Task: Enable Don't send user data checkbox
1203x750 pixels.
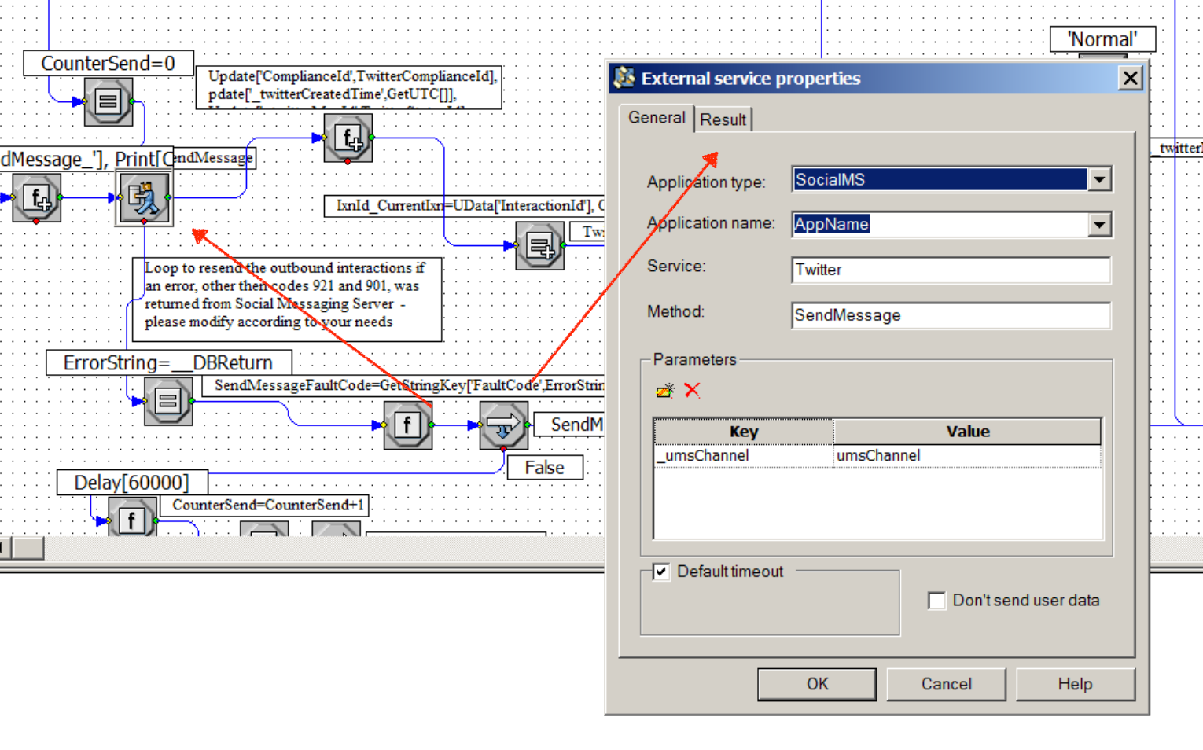Action: (936, 601)
